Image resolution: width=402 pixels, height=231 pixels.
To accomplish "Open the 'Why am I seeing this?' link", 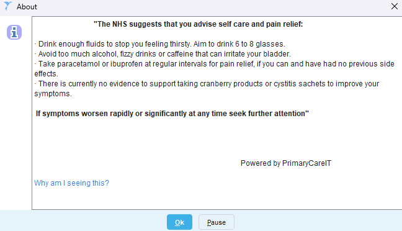I will click(x=71, y=183).
